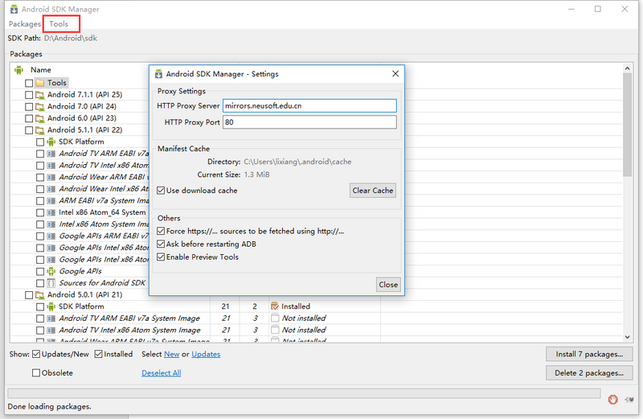Check Android 5.1.1 (API 22) checkbox
Screen dimensions: 643x419
tap(29, 130)
